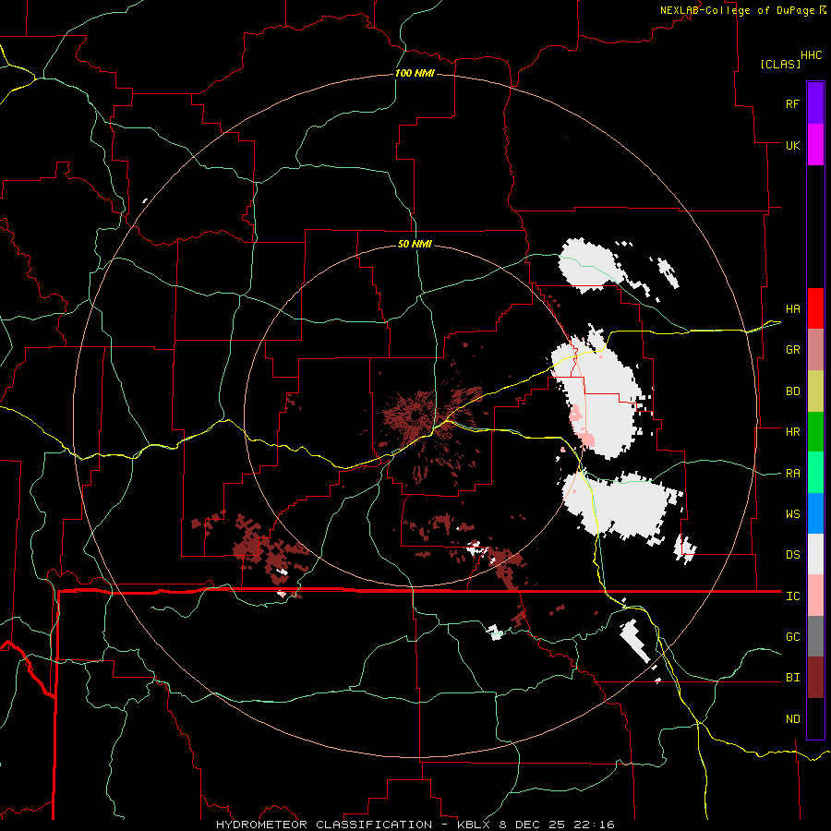Select the GC gray legend swatch

[815, 636]
